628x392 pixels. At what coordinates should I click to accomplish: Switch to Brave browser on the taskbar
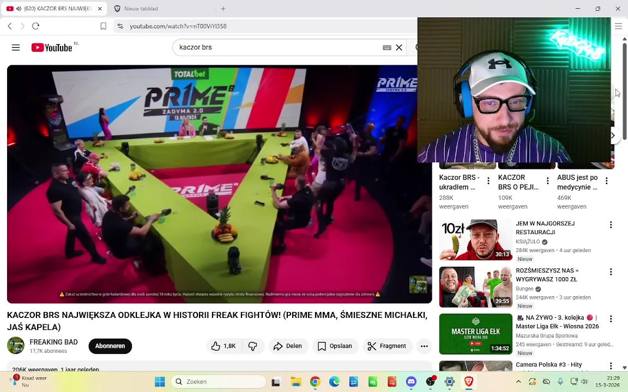tap(469, 382)
